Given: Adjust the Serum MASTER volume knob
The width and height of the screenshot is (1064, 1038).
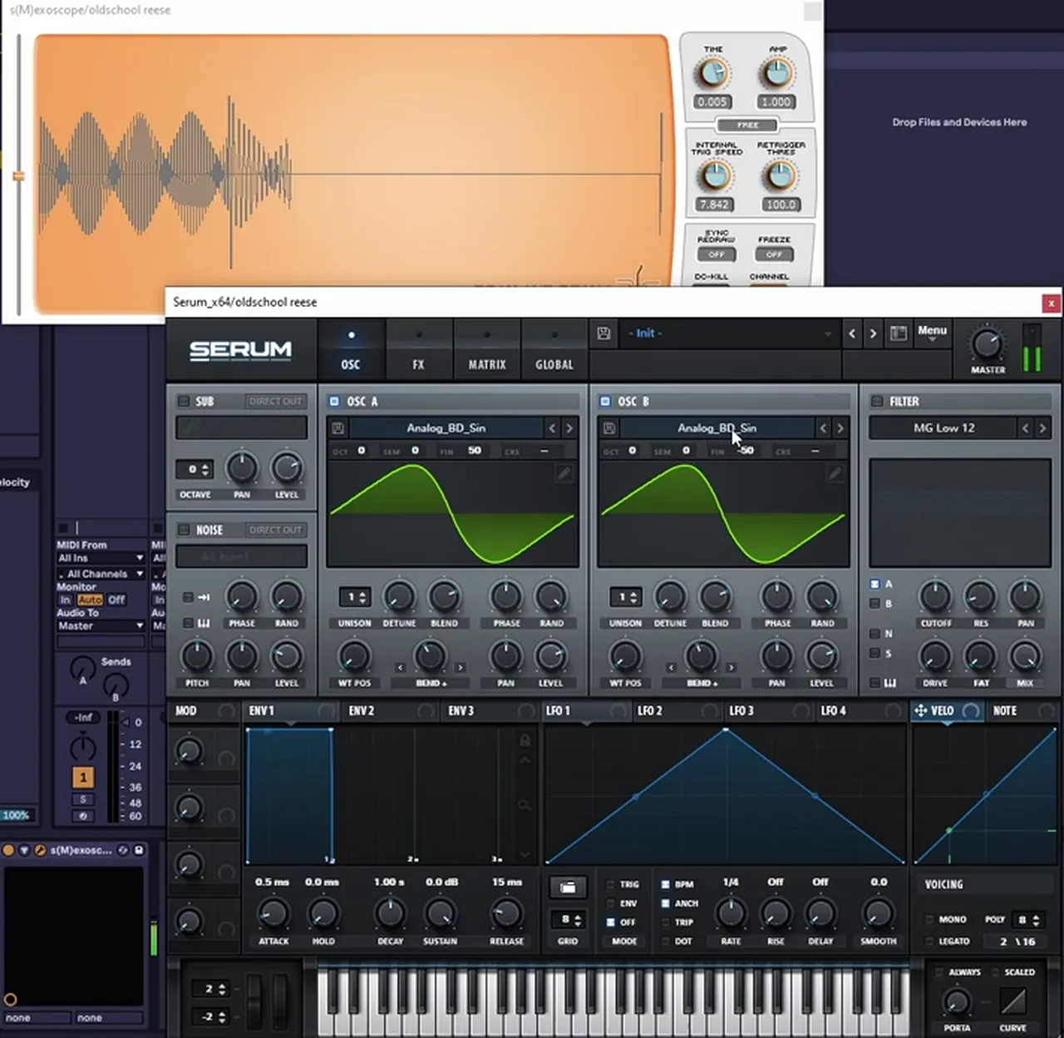Looking at the screenshot, I should click(x=988, y=344).
